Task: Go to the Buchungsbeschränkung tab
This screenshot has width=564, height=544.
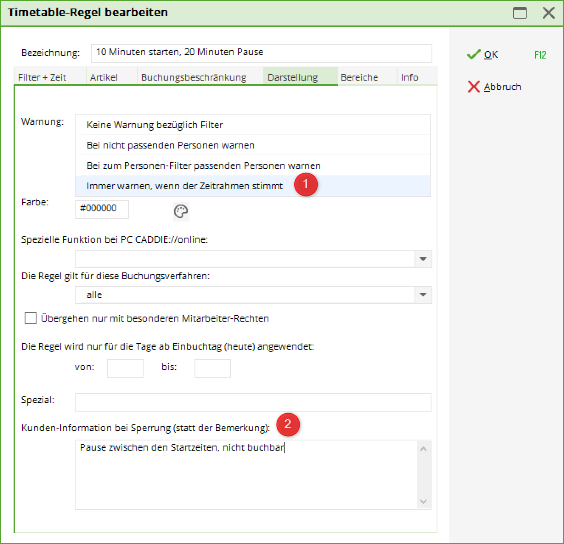Action: pyautogui.click(x=194, y=77)
